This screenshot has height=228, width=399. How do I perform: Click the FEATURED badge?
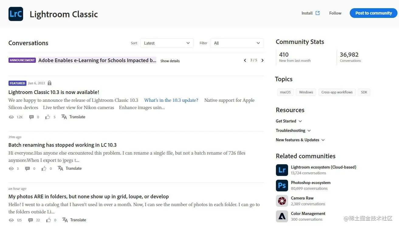coord(17,83)
